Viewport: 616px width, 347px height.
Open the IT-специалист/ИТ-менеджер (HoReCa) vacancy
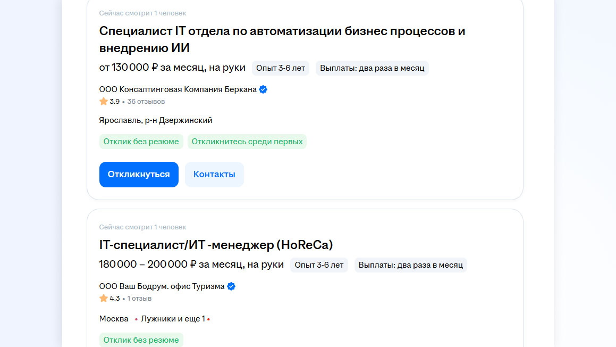[216, 245]
